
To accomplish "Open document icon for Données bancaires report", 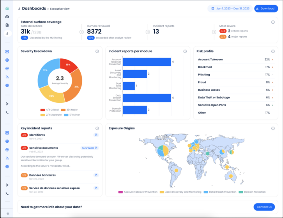I will click(96, 175).
